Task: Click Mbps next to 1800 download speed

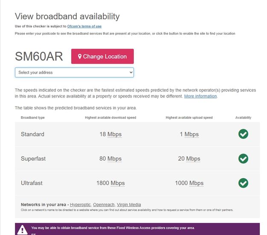Action: (117, 183)
